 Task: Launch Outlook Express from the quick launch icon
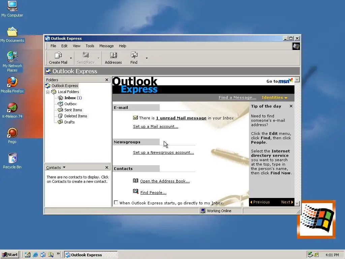point(43,255)
